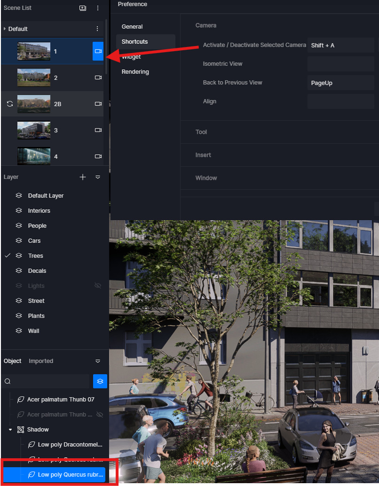Collapse the Shadow group arrow
Screen dimensions: 379x486
click(10, 430)
